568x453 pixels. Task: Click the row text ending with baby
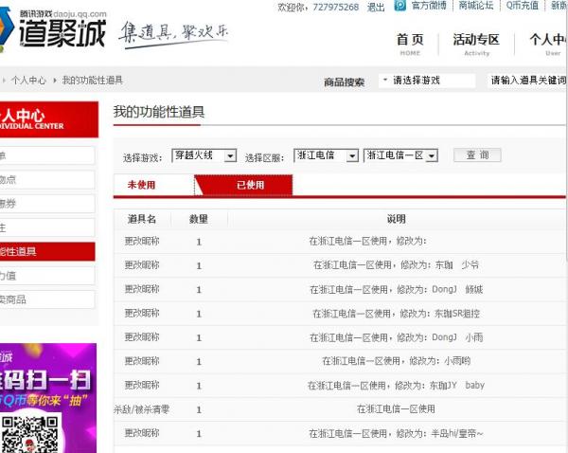(x=396, y=385)
